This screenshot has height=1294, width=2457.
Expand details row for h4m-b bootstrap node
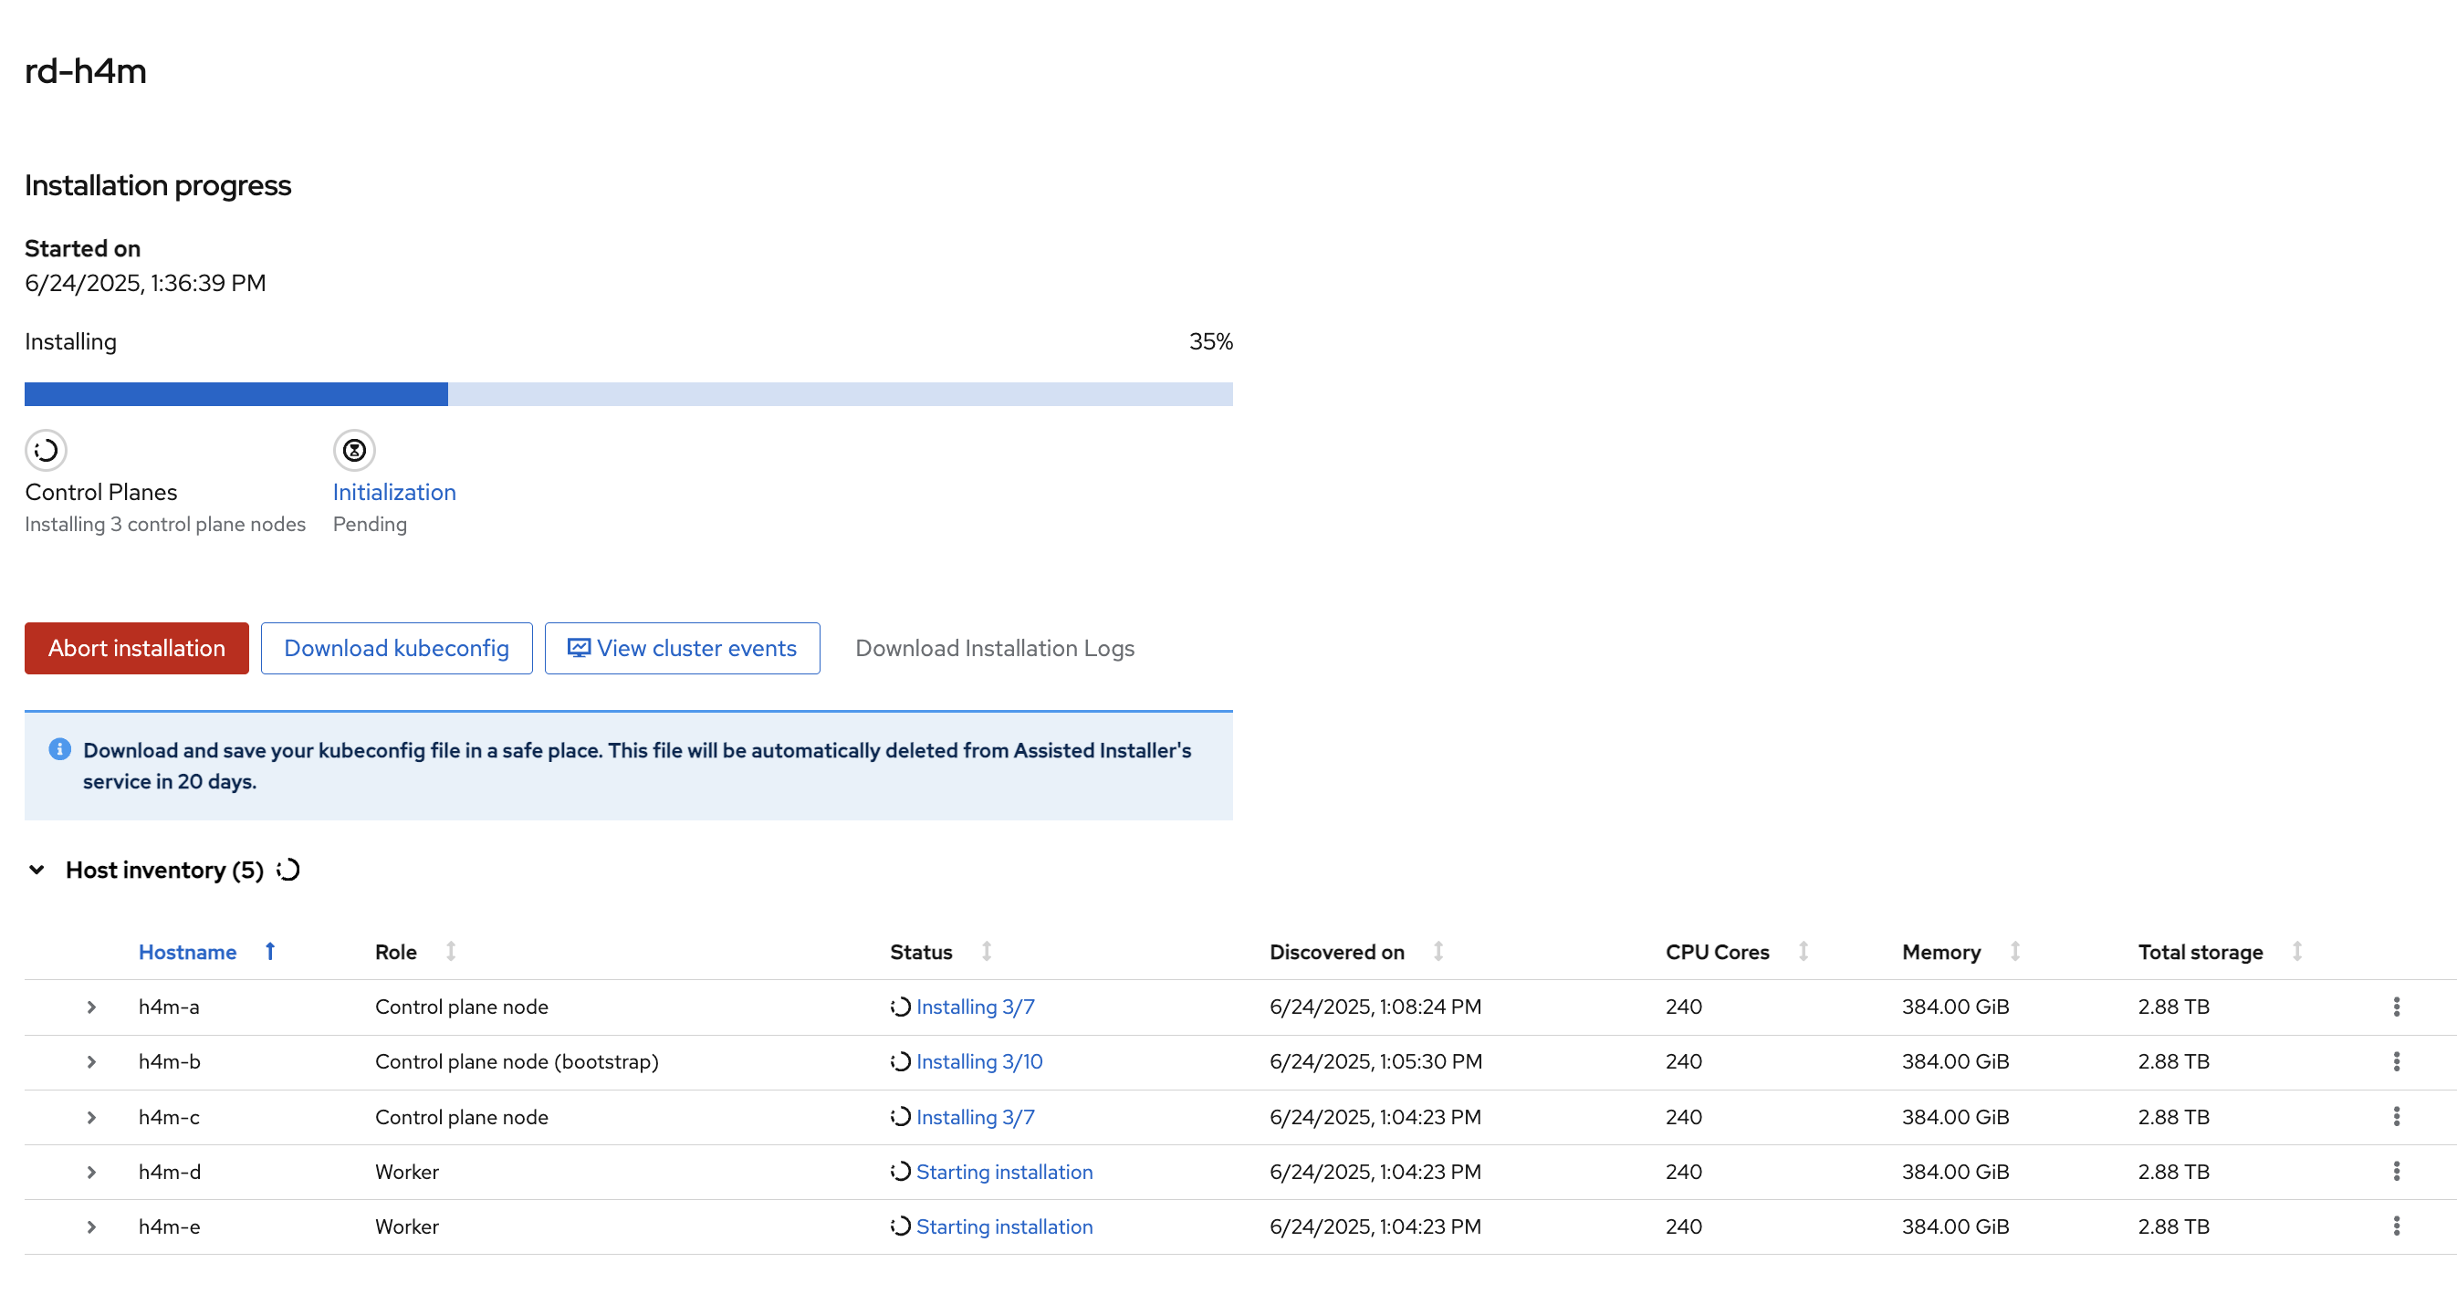91,1061
